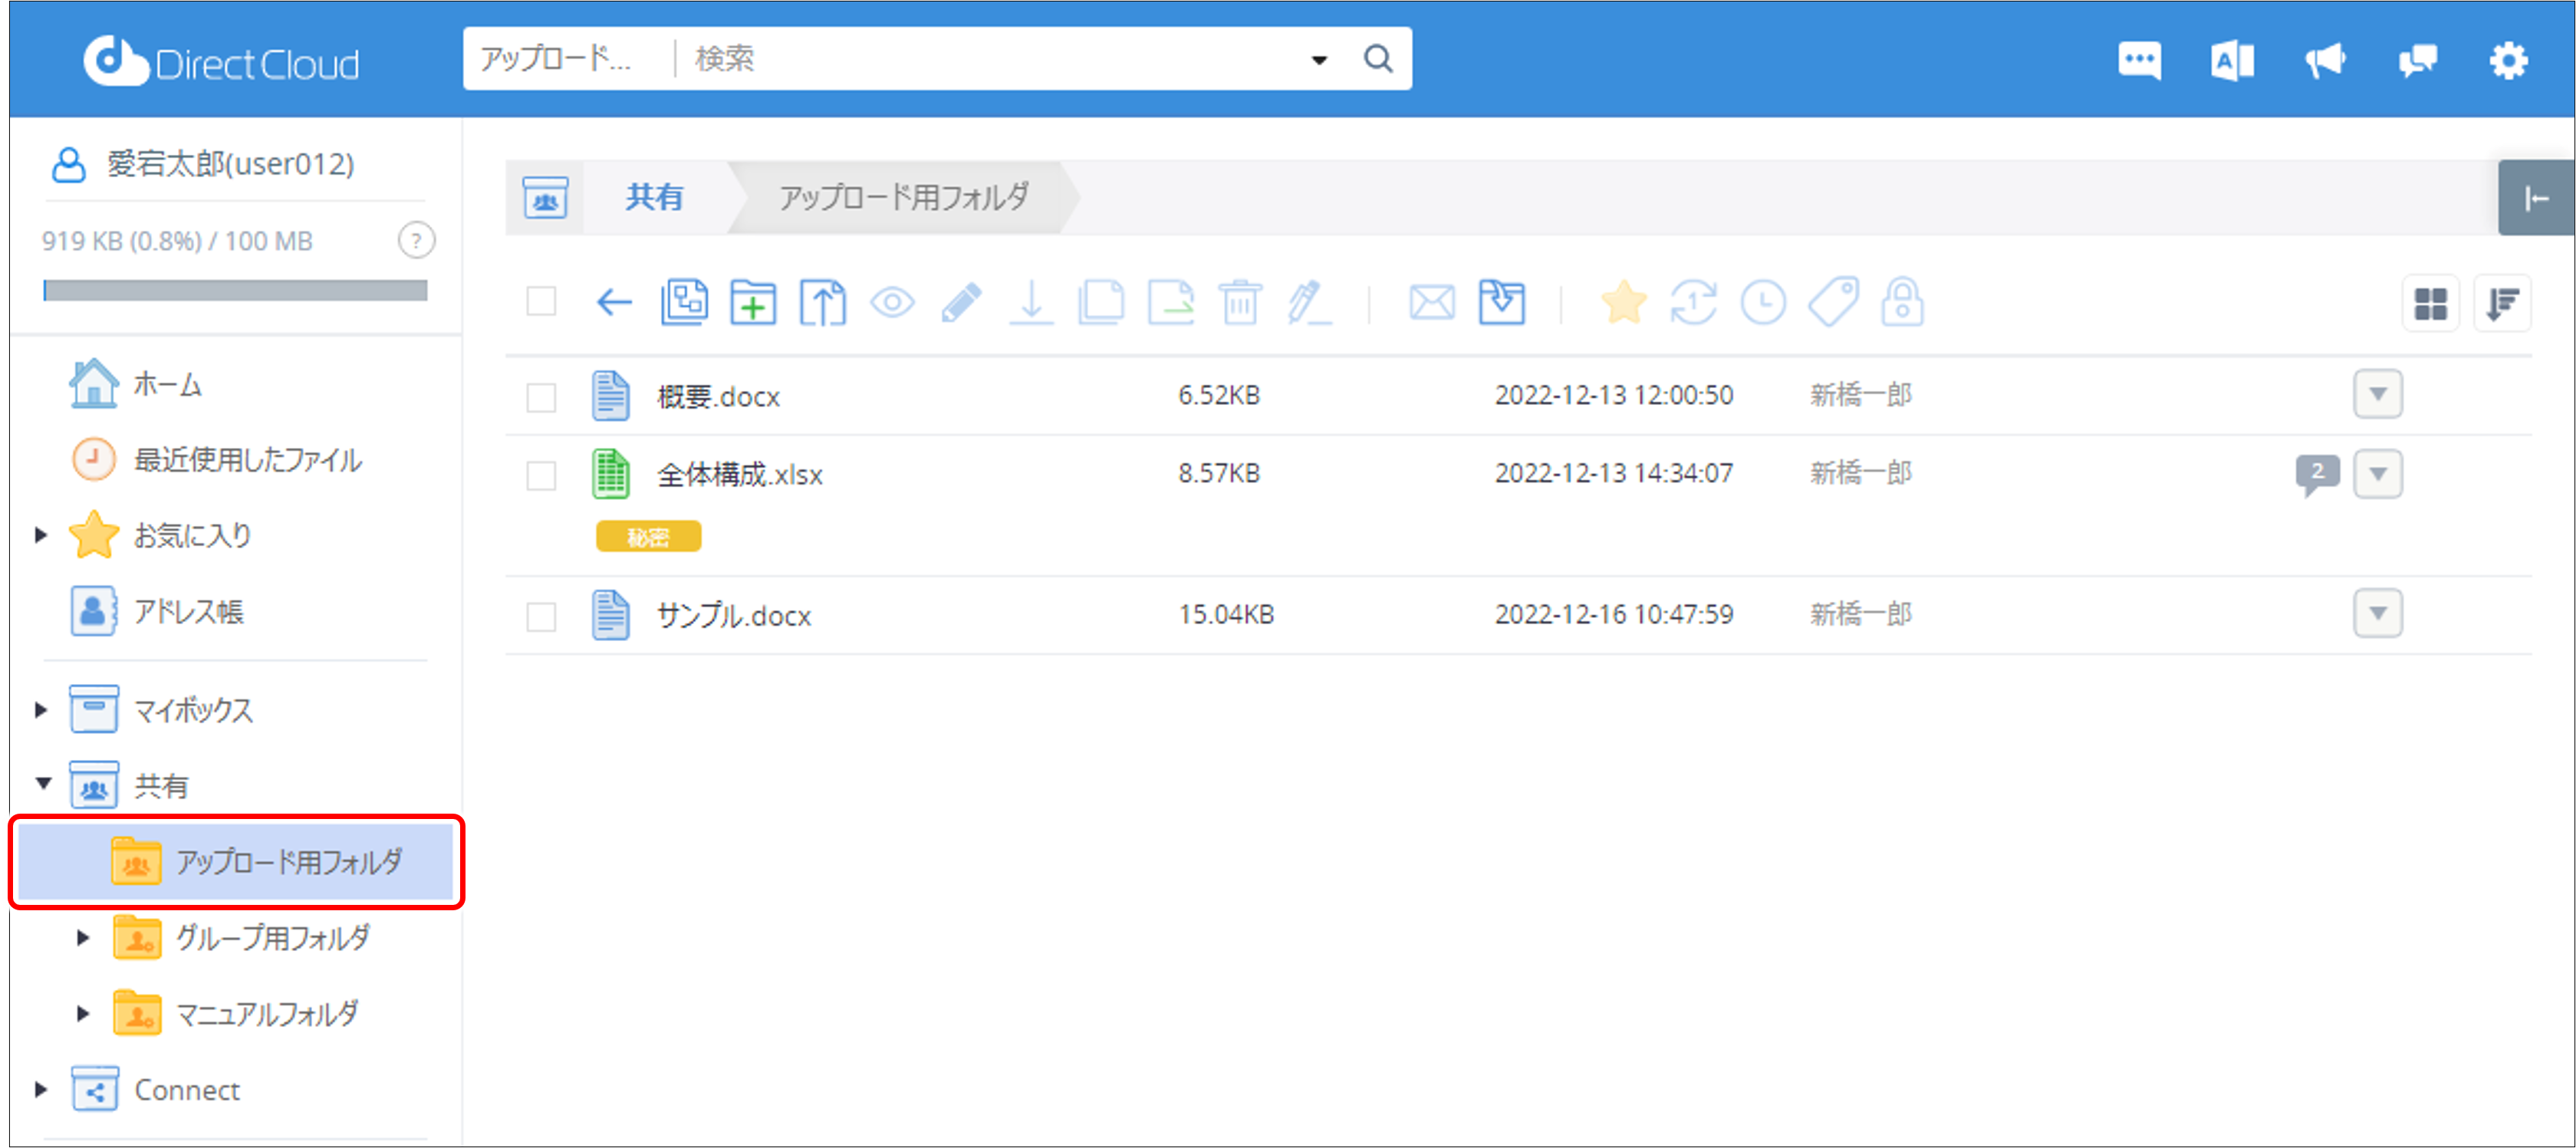Viewport: 2576px width, 1148px height.
Task: Click the move file icon in toolbar
Action: click(x=1171, y=302)
